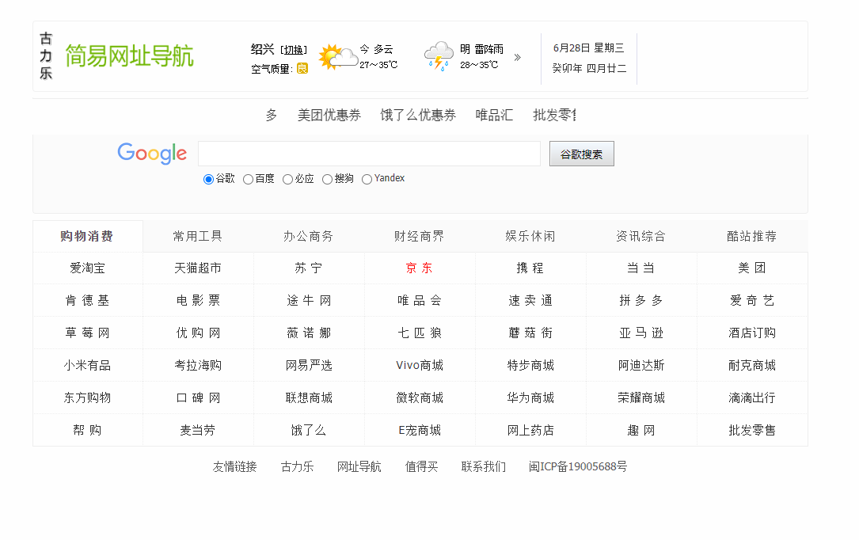Open the 美团 link in the grid

[x=751, y=268]
